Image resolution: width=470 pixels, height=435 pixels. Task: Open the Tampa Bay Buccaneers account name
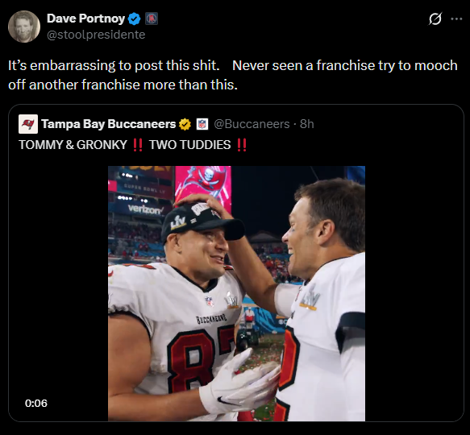pos(109,124)
